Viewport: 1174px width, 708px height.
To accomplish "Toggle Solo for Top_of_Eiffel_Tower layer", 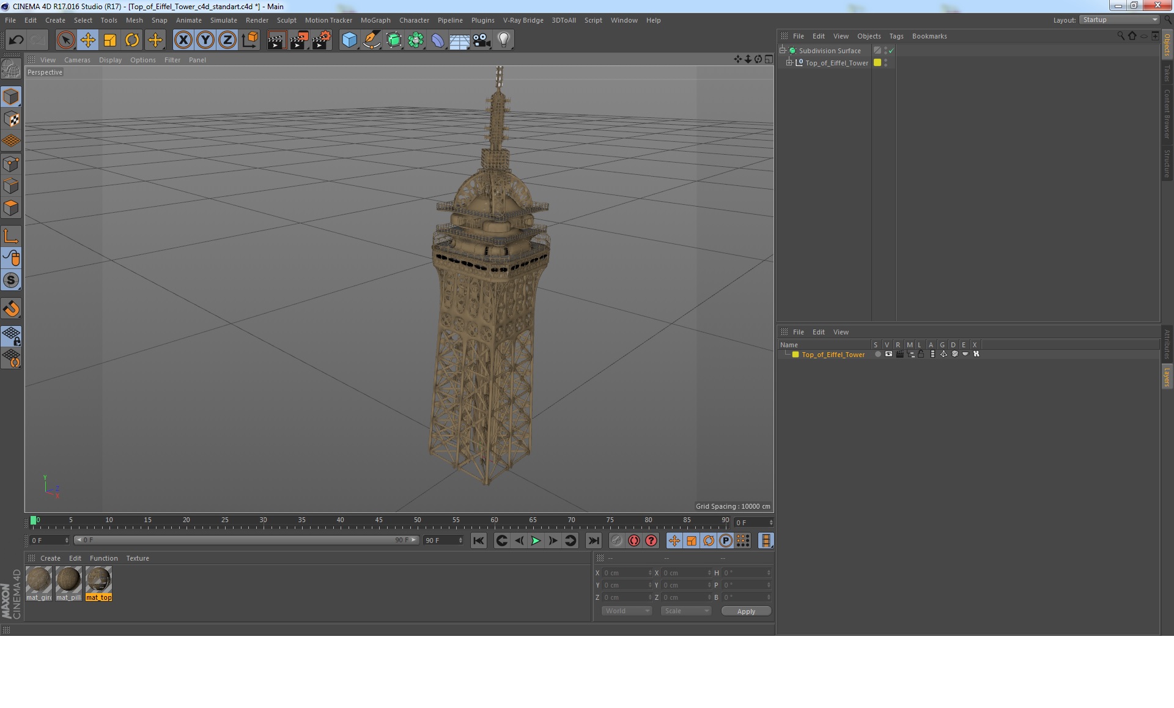I will pyautogui.click(x=877, y=354).
